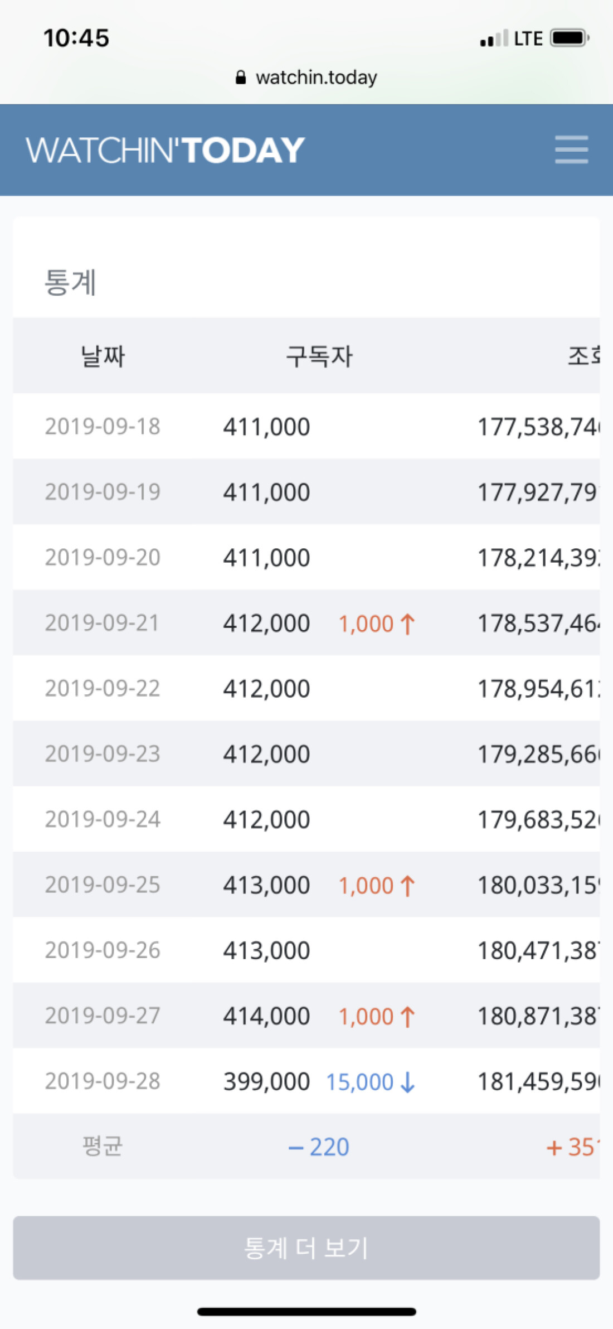Click the 통계 더 보기 button
The height and width of the screenshot is (1329, 613).
[x=306, y=1248]
